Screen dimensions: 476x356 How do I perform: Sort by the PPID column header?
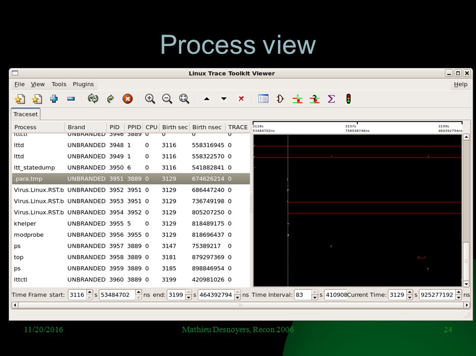(x=134, y=127)
